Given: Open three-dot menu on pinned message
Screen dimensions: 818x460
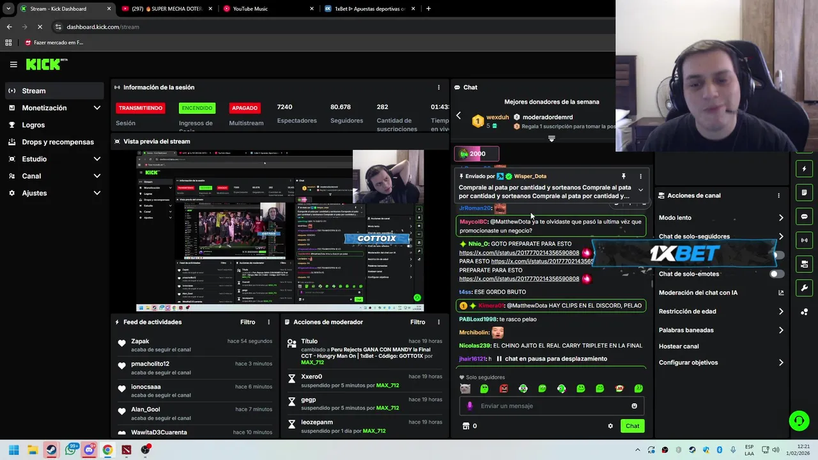Looking at the screenshot, I should [x=640, y=176].
